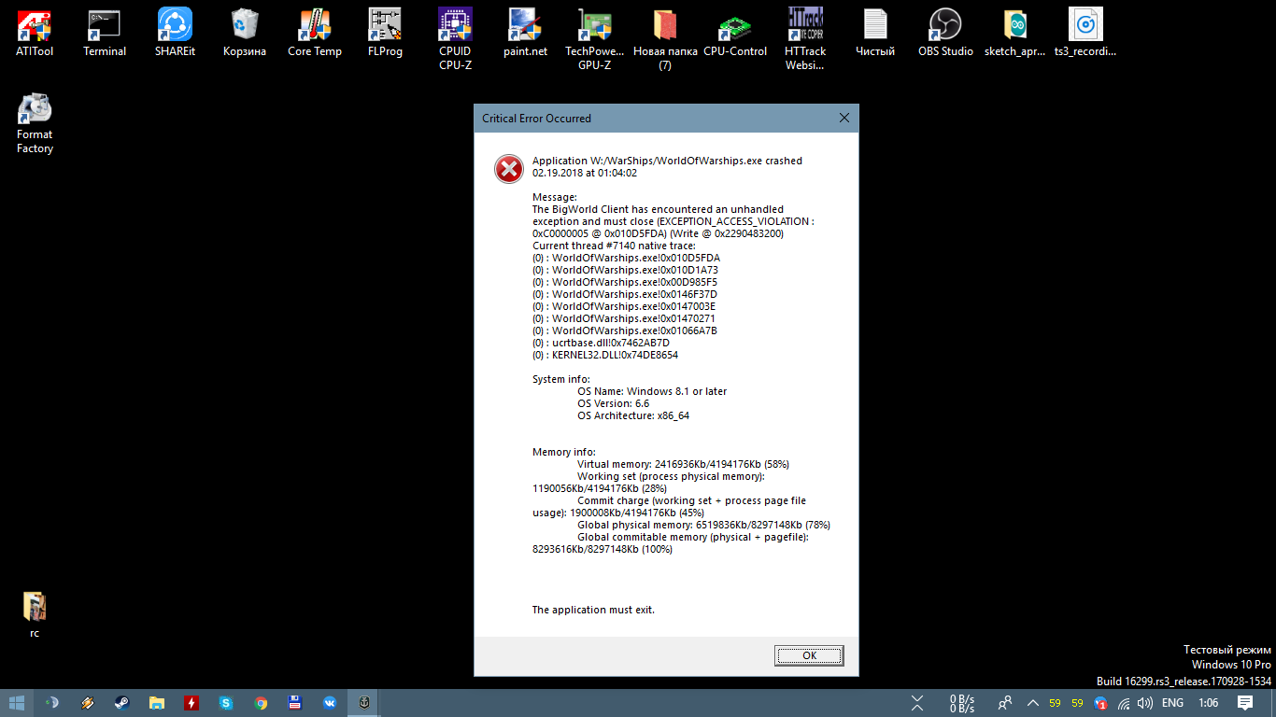Launch Core Temp from the desktop
This screenshot has height=717, width=1276.
click(315, 33)
